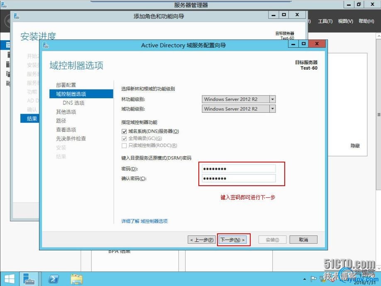This screenshot has height=286, width=381.
Task: Maximize the Active Directory configuration wizard
Action: pyautogui.click(x=303, y=44)
